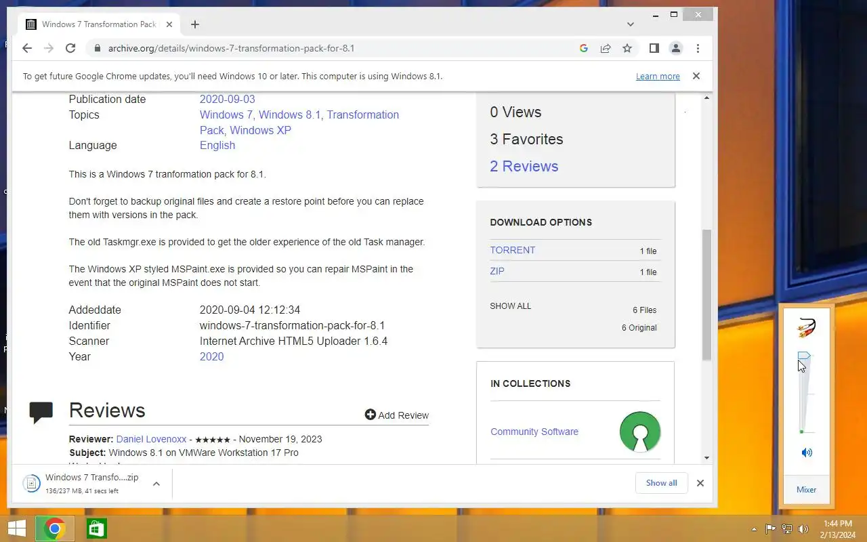The height and width of the screenshot is (542, 867).
Task: Click the audio device icon in volume popup
Action: (806, 328)
